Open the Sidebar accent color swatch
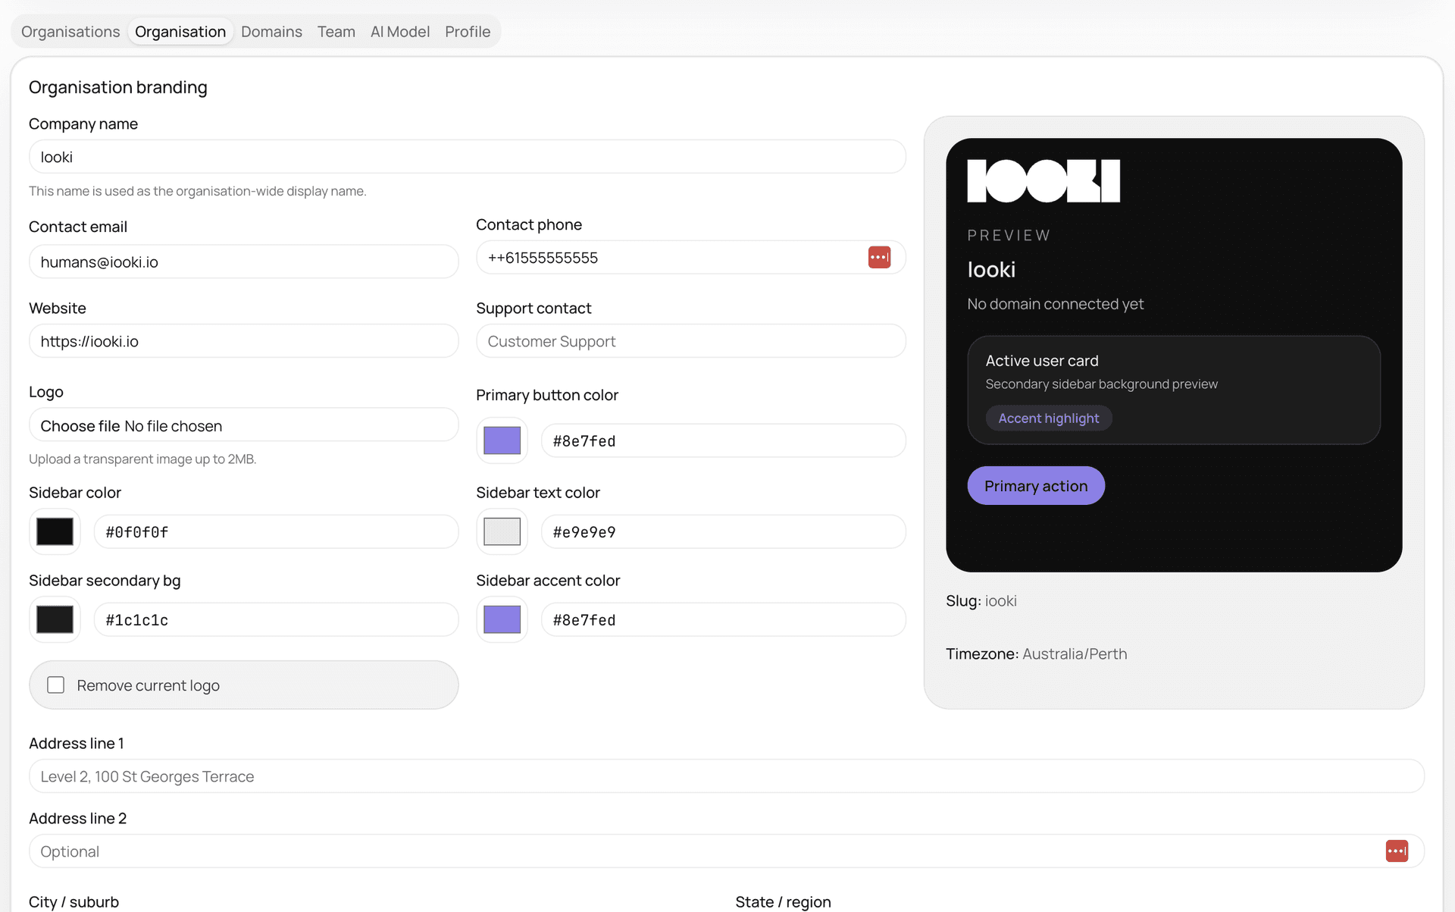 point(502,619)
